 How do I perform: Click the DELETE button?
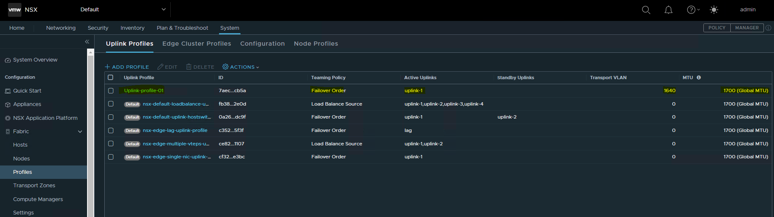pos(200,67)
